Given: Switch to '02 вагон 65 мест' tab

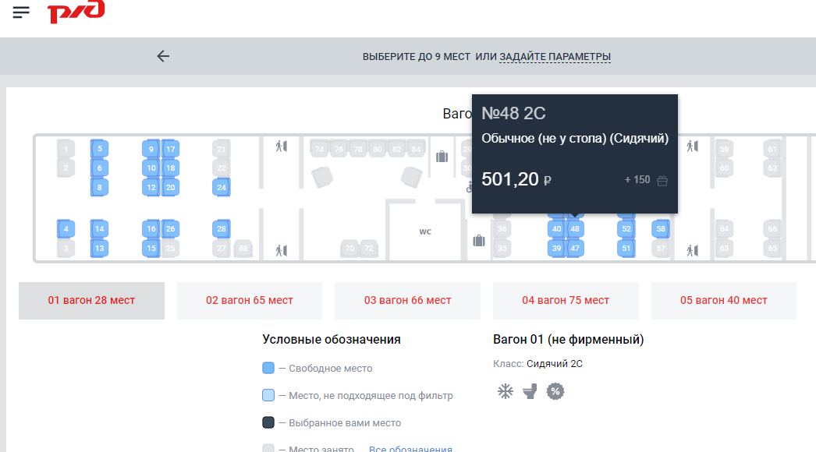Looking at the screenshot, I should point(249,301).
